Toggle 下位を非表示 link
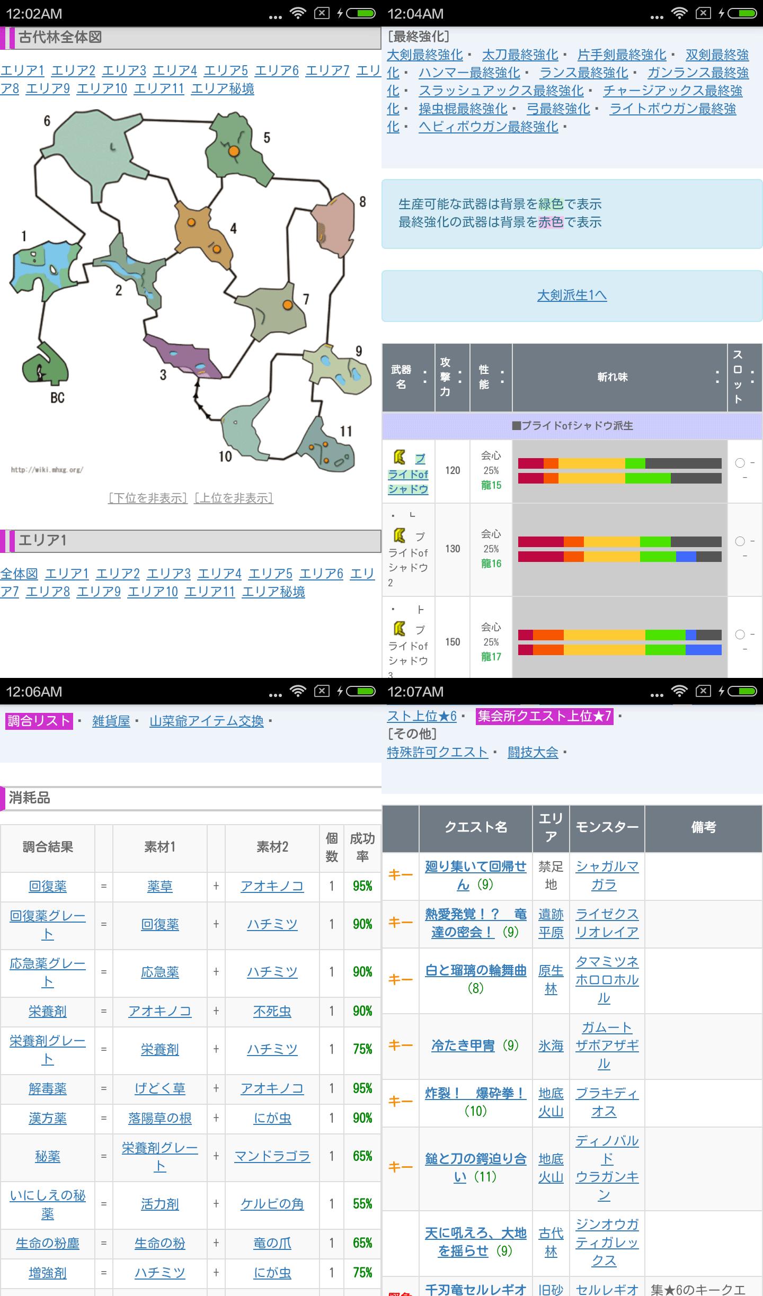 click(x=148, y=498)
